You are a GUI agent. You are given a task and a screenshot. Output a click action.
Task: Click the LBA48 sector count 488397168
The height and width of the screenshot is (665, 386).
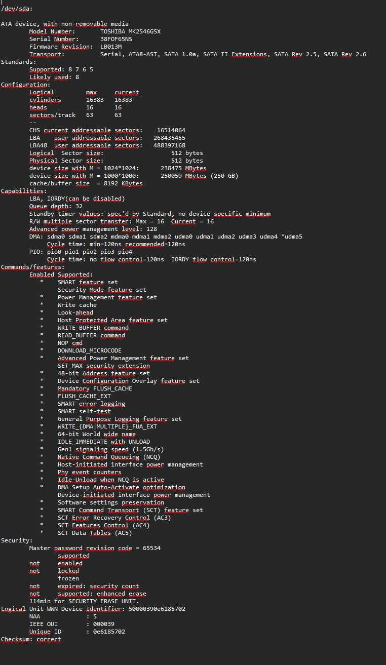pos(169,145)
